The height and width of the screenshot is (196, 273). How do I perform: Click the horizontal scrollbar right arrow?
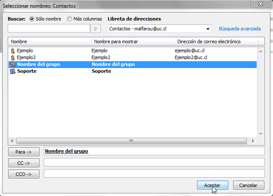pyautogui.click(x=253, y=141)
